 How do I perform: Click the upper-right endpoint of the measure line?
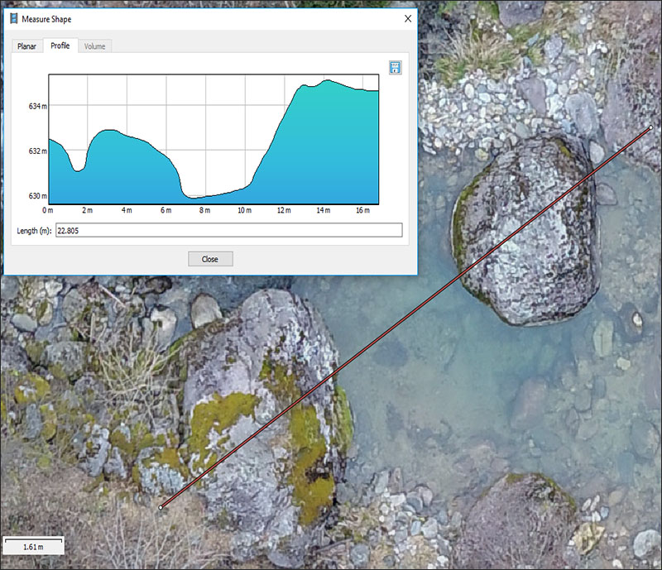(650, 127)
